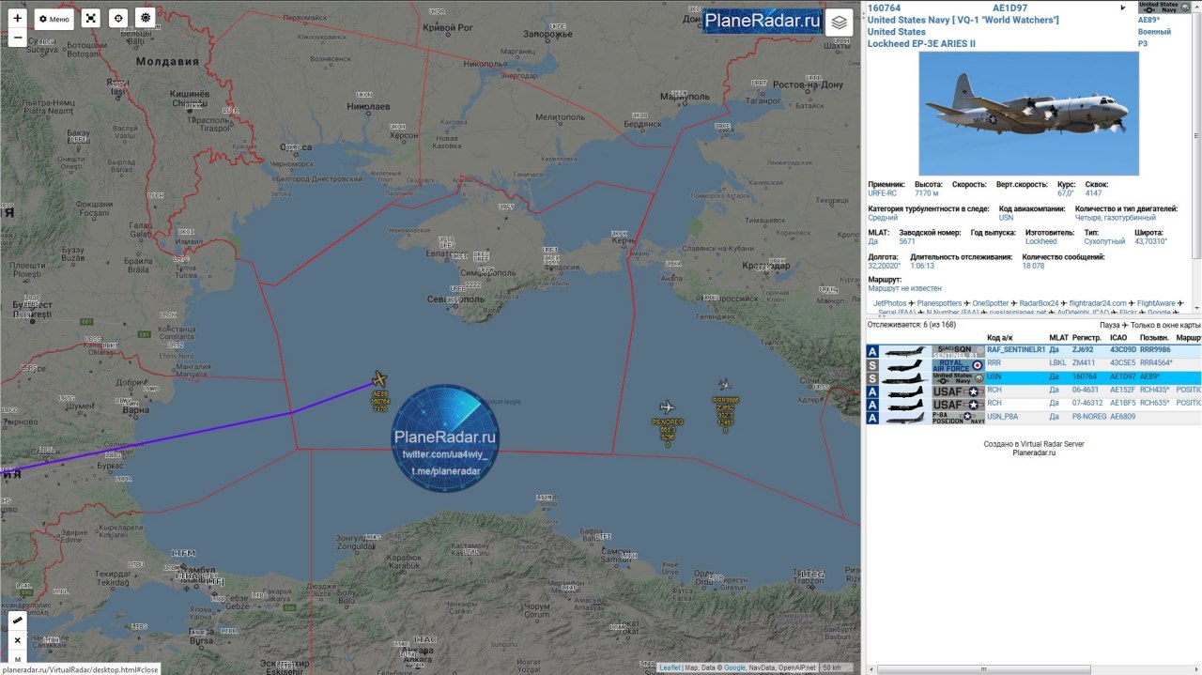Click the Royal Air Force operator flag

[958, 364]
